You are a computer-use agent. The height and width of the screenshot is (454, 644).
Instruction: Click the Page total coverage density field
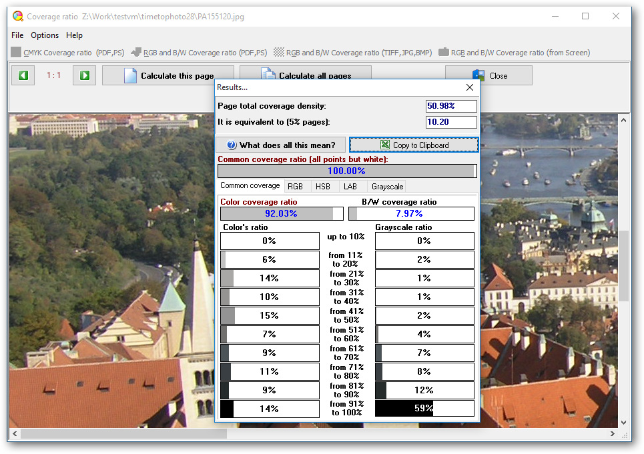(451, 106)
